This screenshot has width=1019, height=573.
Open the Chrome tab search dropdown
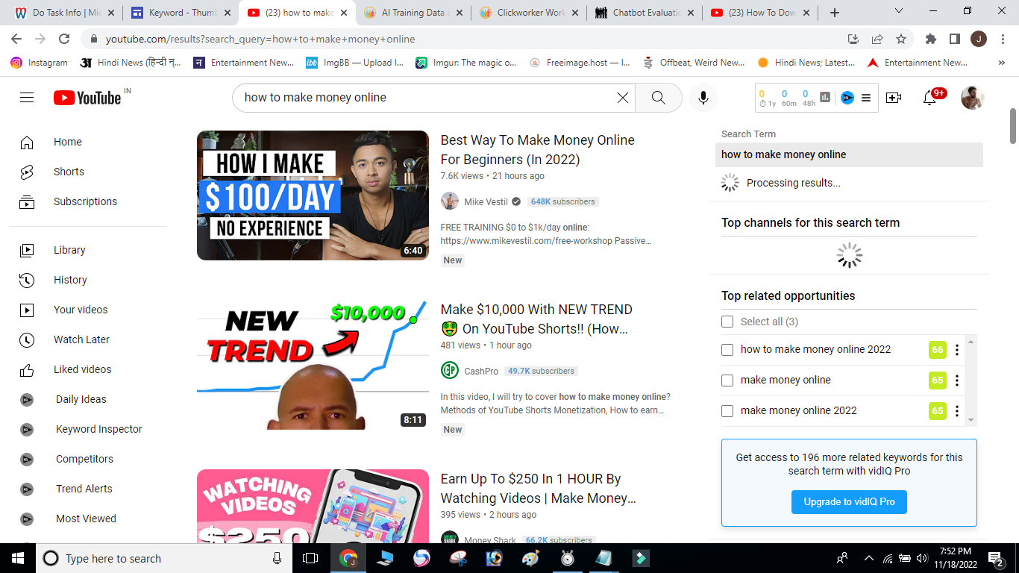pyautogui.click(x=898, y=11)
